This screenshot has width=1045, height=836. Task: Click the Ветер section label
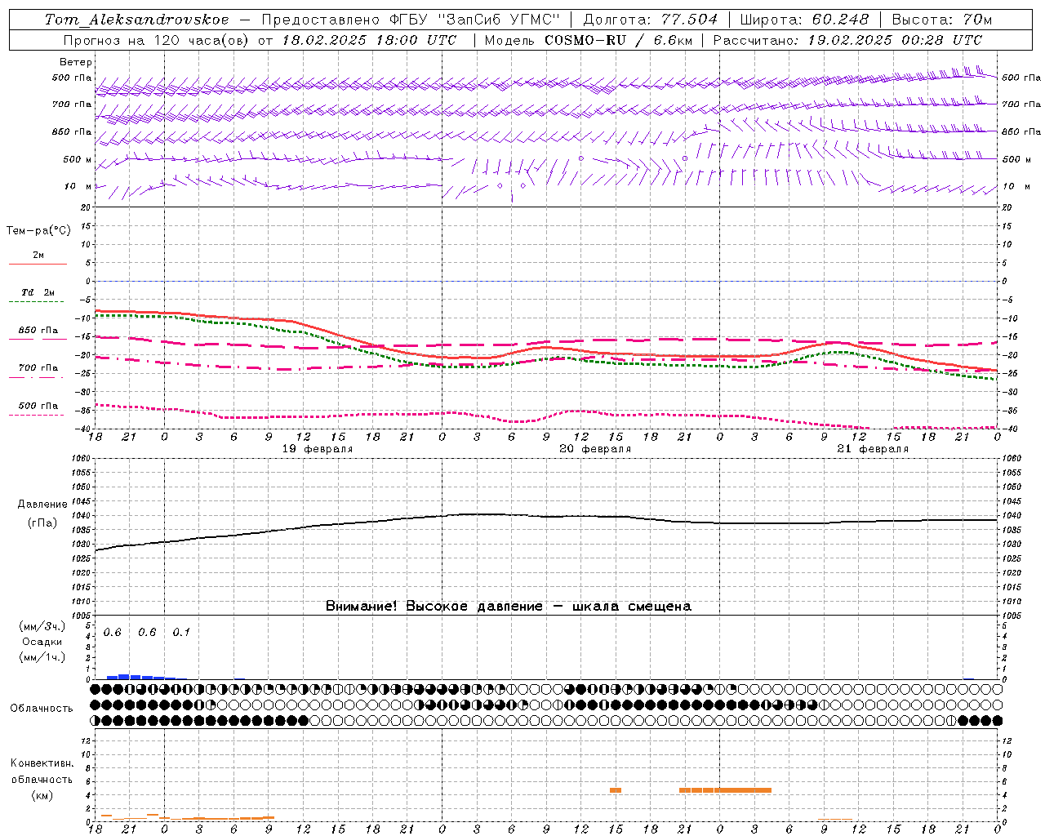pos(76,62)
